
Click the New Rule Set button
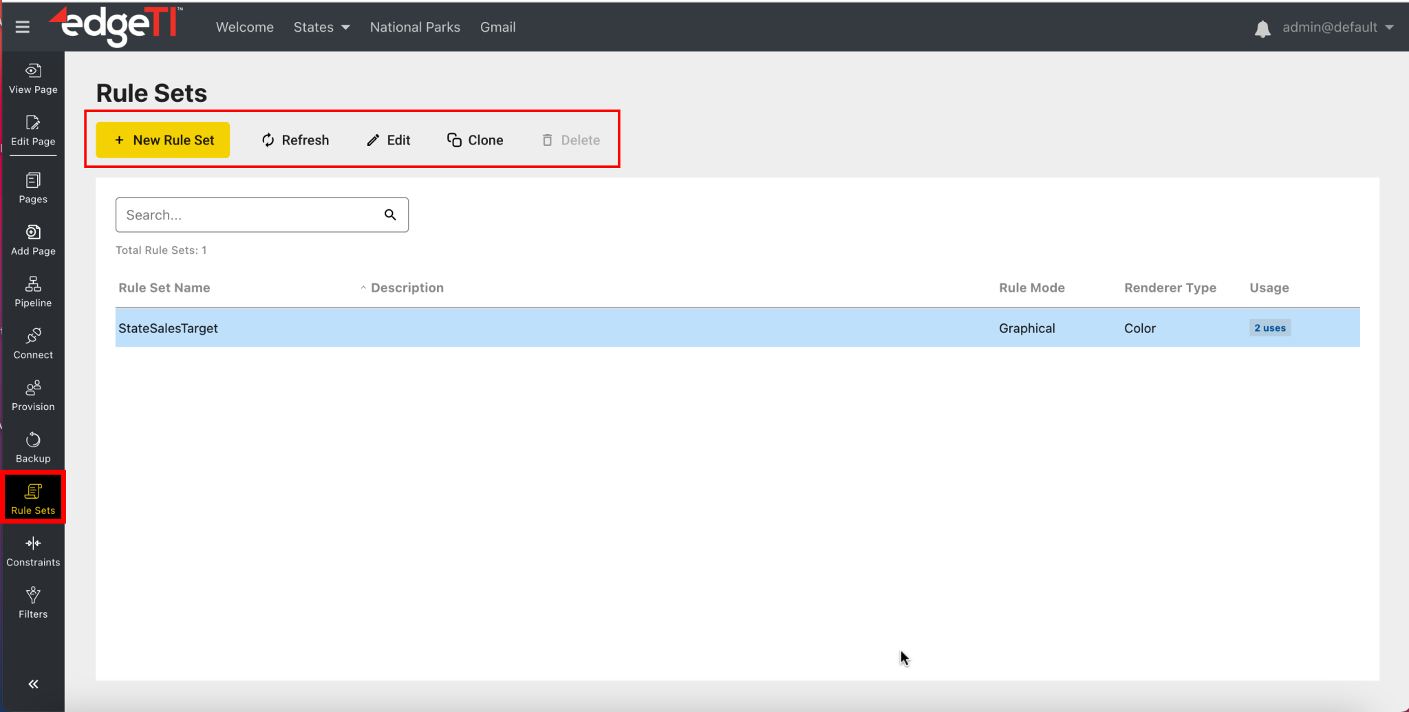pos(162,140)
